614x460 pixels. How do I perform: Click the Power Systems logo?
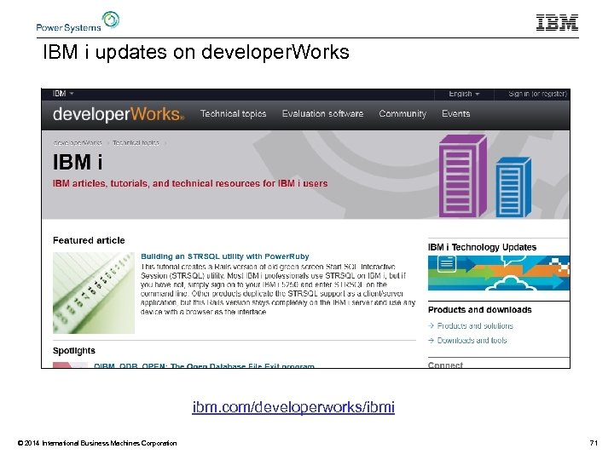click(78, 22)
